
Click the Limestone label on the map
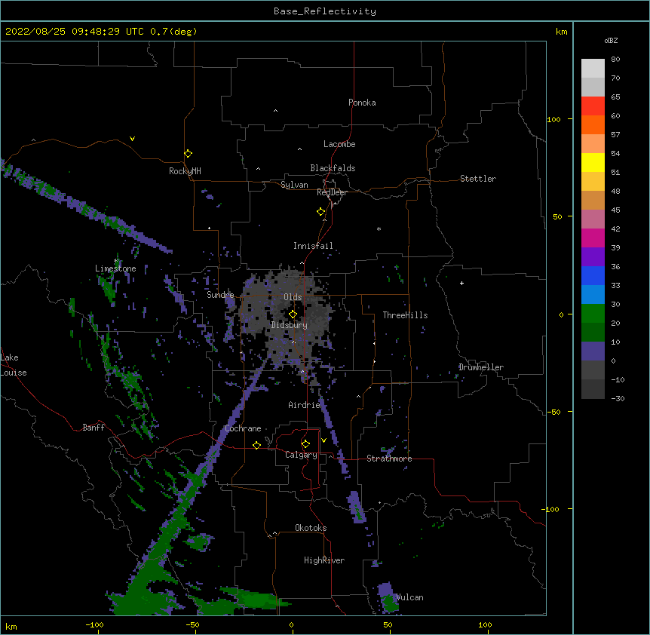point(115,268)
